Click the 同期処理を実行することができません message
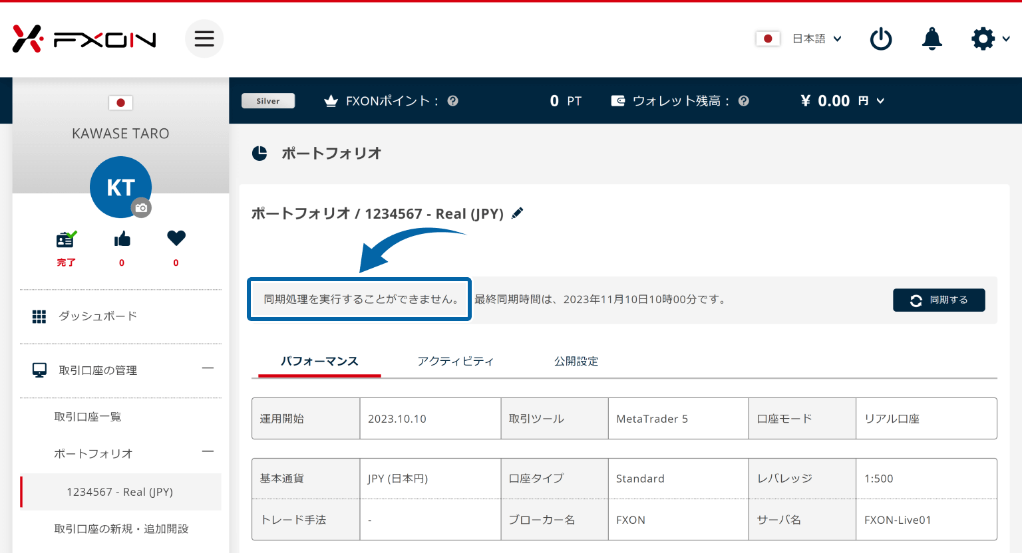Image resolution: width=1022 pixels, height=553 pixels. coord(360,299)
